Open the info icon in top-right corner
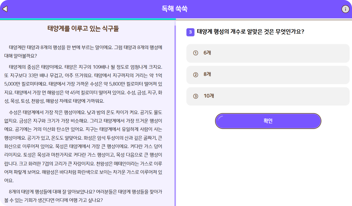The width and height of the screenshot is (352, 206). point(345,9)
